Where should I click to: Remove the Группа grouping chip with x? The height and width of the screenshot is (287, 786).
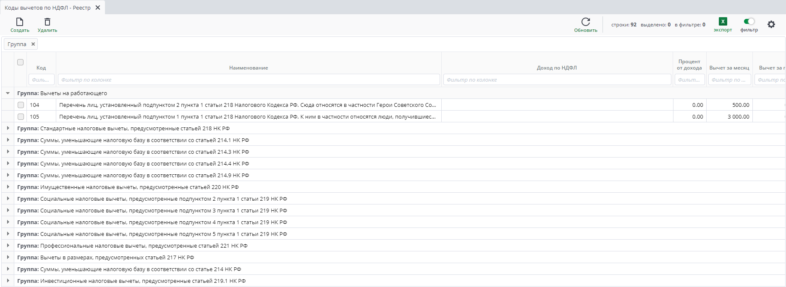coord(33,44)
